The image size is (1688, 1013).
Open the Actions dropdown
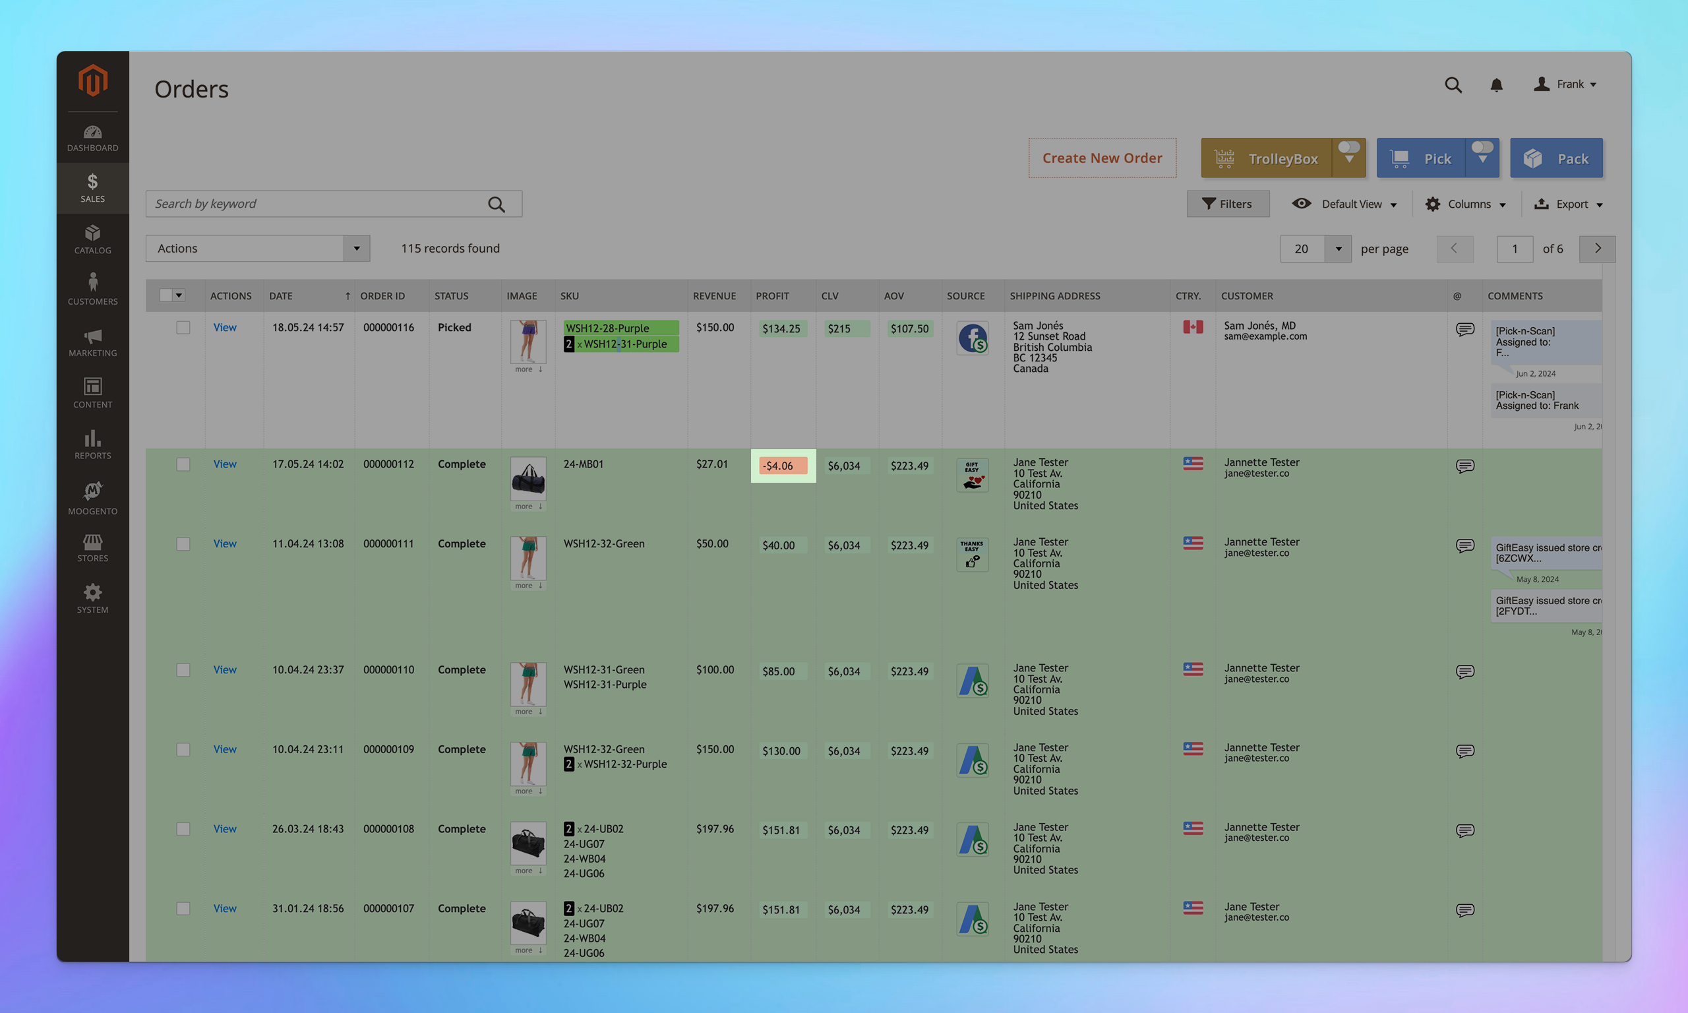[258, 249]
